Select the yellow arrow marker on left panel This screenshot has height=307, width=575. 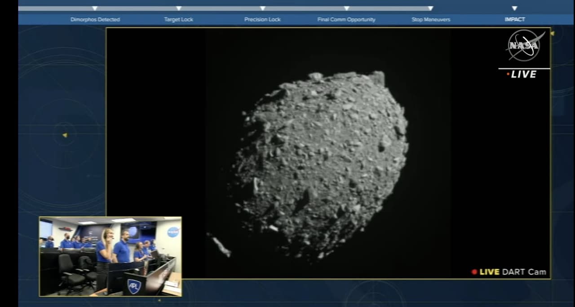tap(65, 134)
